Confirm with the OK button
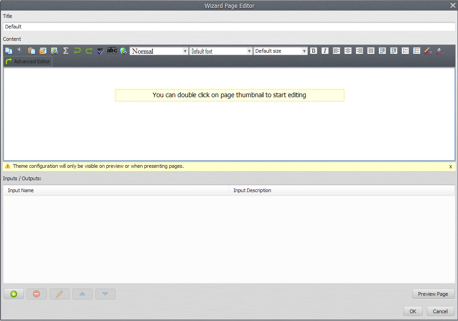Screen dimensions: 458x321 413,311
